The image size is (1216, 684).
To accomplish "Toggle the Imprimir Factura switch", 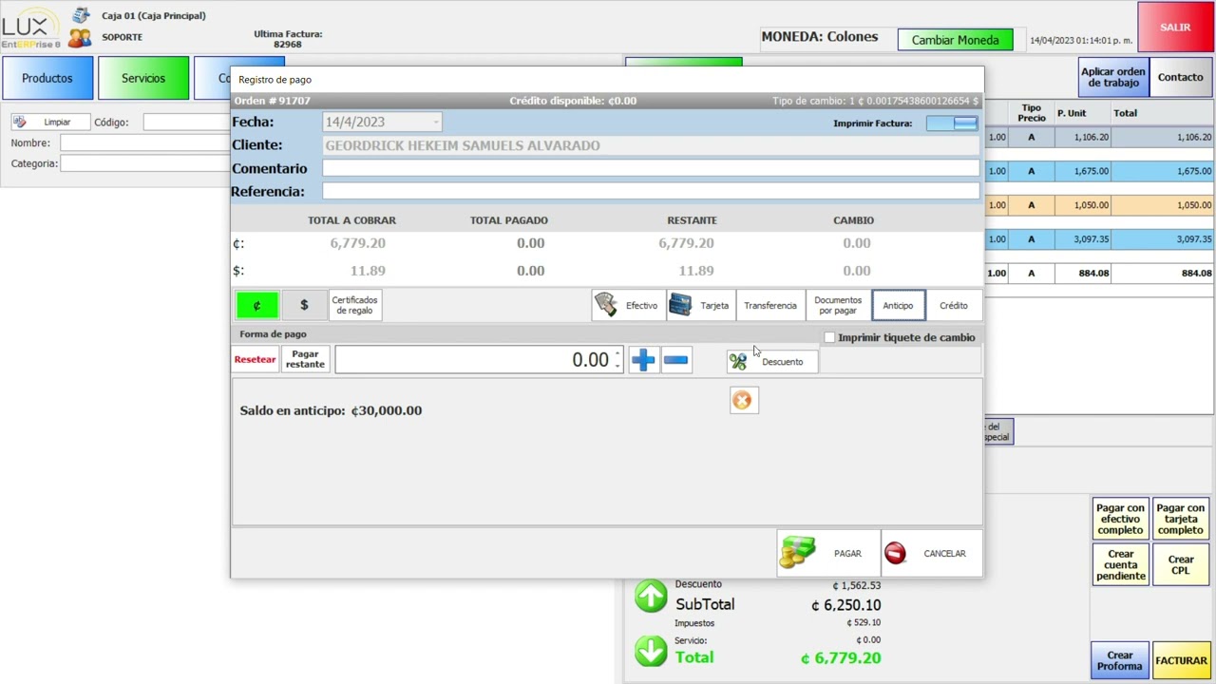I will (x=952, y=123).
